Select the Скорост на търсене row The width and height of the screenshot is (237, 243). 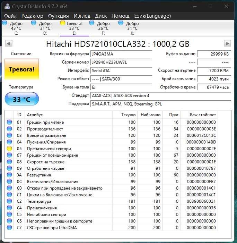(x=111, y=162)
